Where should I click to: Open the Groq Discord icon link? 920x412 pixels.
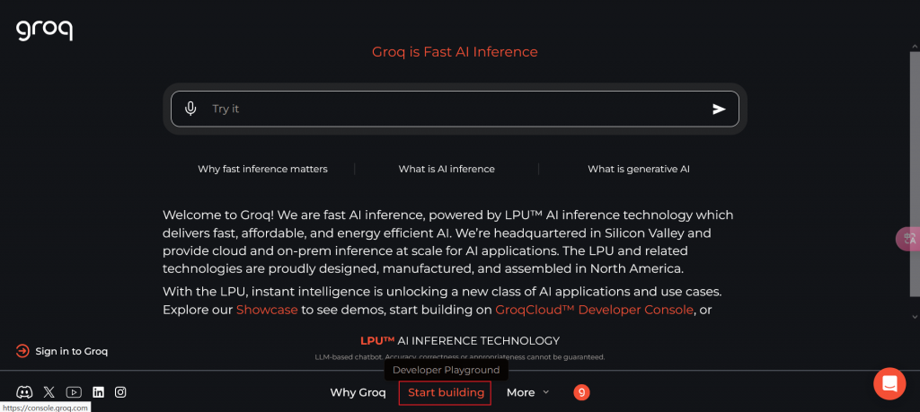click(x=24, y=392)
